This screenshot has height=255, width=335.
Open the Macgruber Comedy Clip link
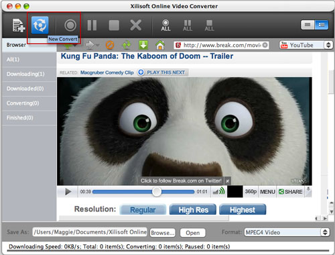tap(107, 72)
